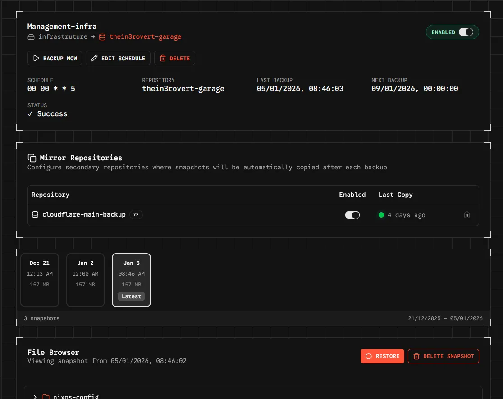Disable the cloudflare-main-backup mirror toggle
The width and height of the screenshot is (503, 399).
(352, 215)
